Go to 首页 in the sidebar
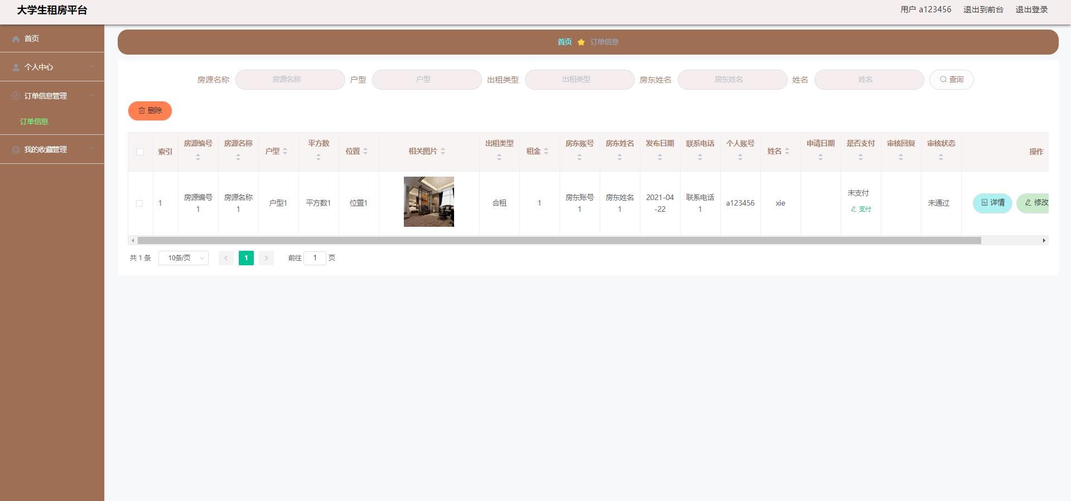Screen dimensions: 1071x501 click(x=32, y=38)
